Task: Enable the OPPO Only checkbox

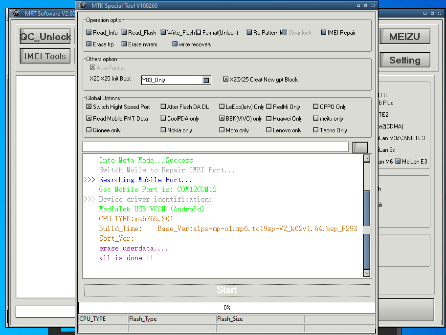Action: pos(316,106)
